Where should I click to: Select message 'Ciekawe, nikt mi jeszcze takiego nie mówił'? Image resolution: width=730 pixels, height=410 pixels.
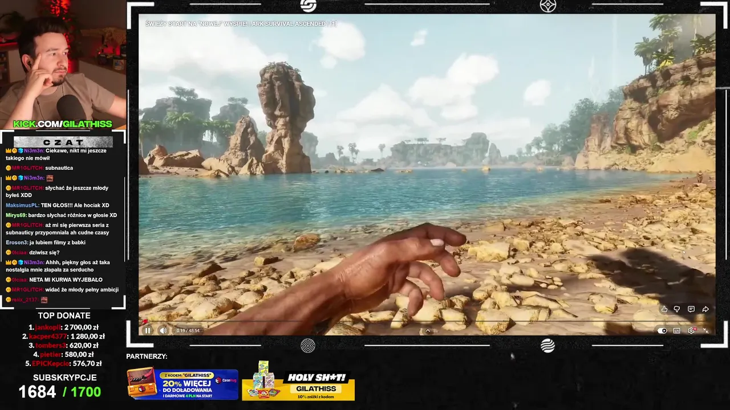coord(56,154)
